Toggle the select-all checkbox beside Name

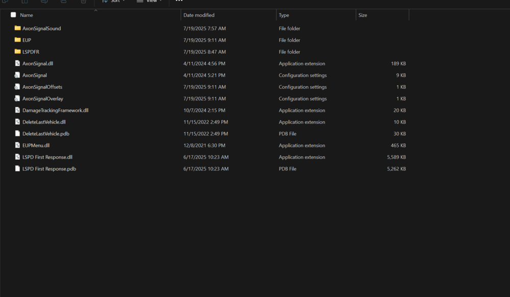13,15
